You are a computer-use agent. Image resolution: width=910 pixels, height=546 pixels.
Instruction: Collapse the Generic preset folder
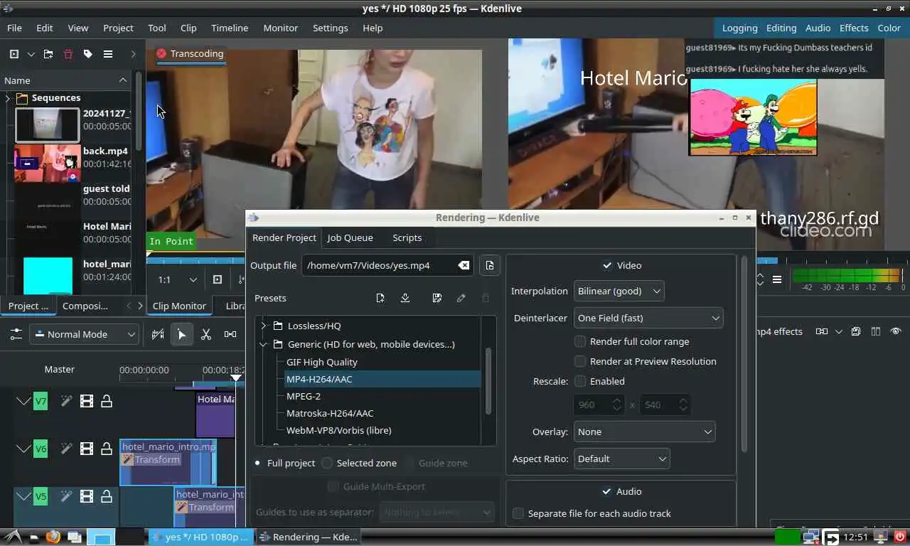click(264, 344)
